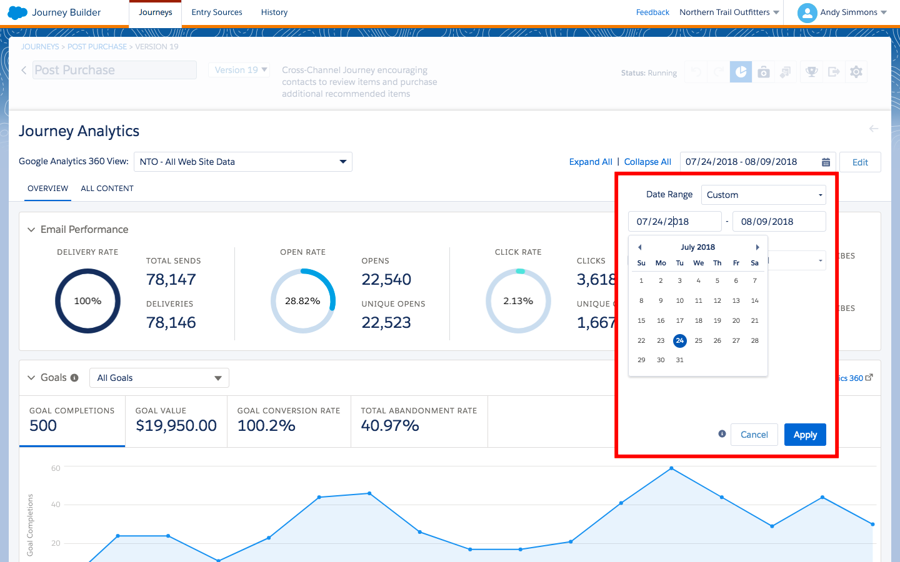Open Andy Simmons user menu arrow
The image size is (900, 562).
(884, 12)
